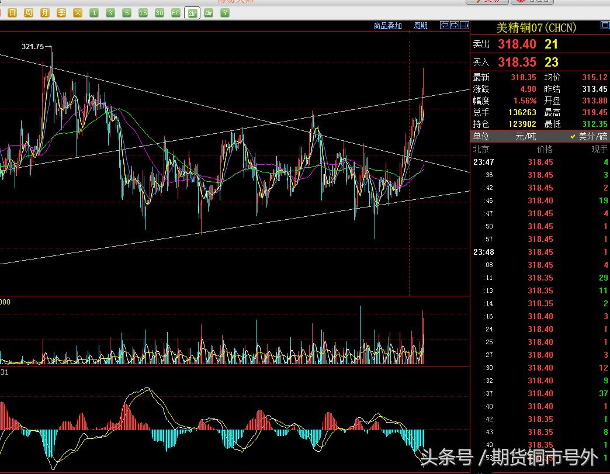Viewport: 610px width, 474px height.
Task: Click the chart left-arrow navigation icon
Action: [x=444, y=25]
